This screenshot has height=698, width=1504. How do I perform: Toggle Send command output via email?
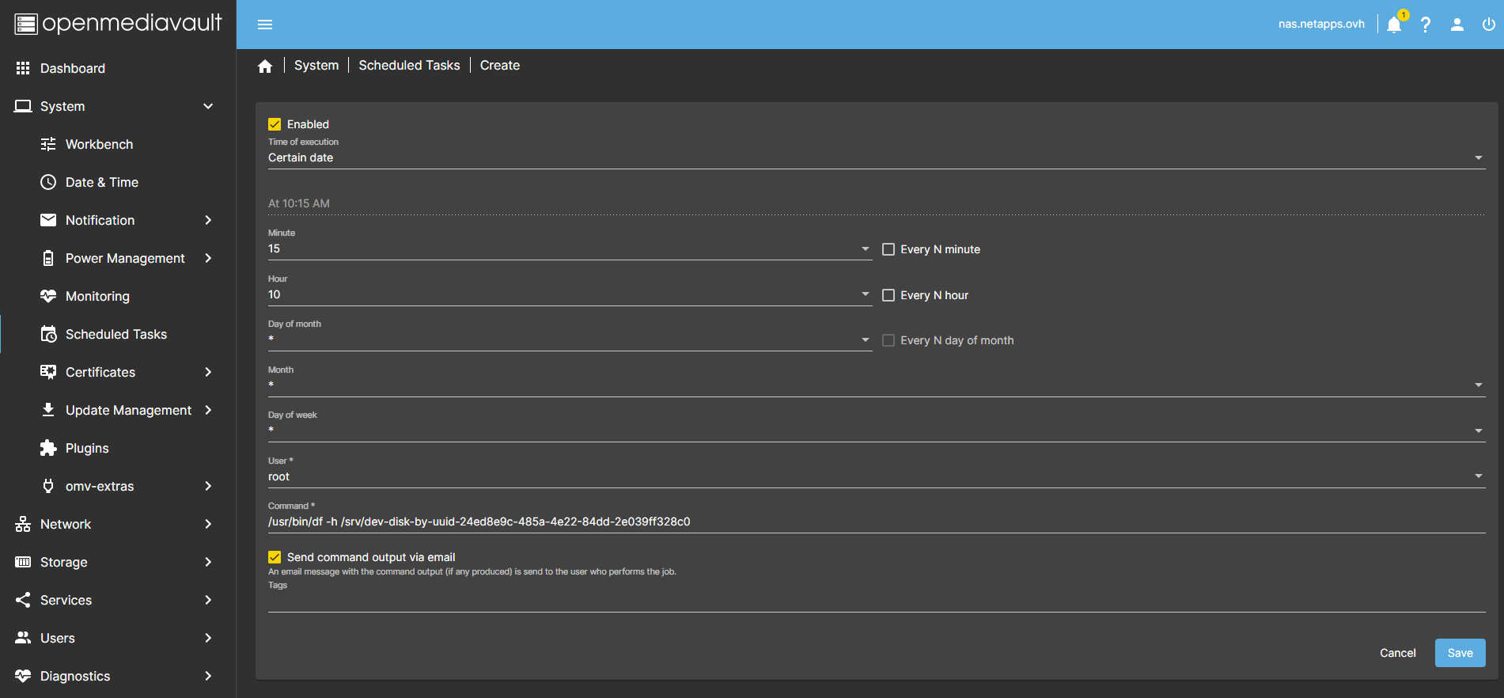275,557
